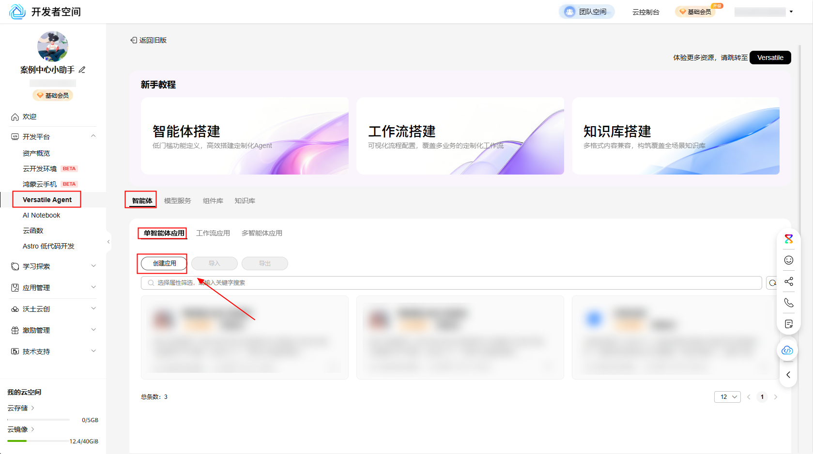Collapse the floating toolbar with left arrow
The image size is (813, 454).
[x=788, y=375]
